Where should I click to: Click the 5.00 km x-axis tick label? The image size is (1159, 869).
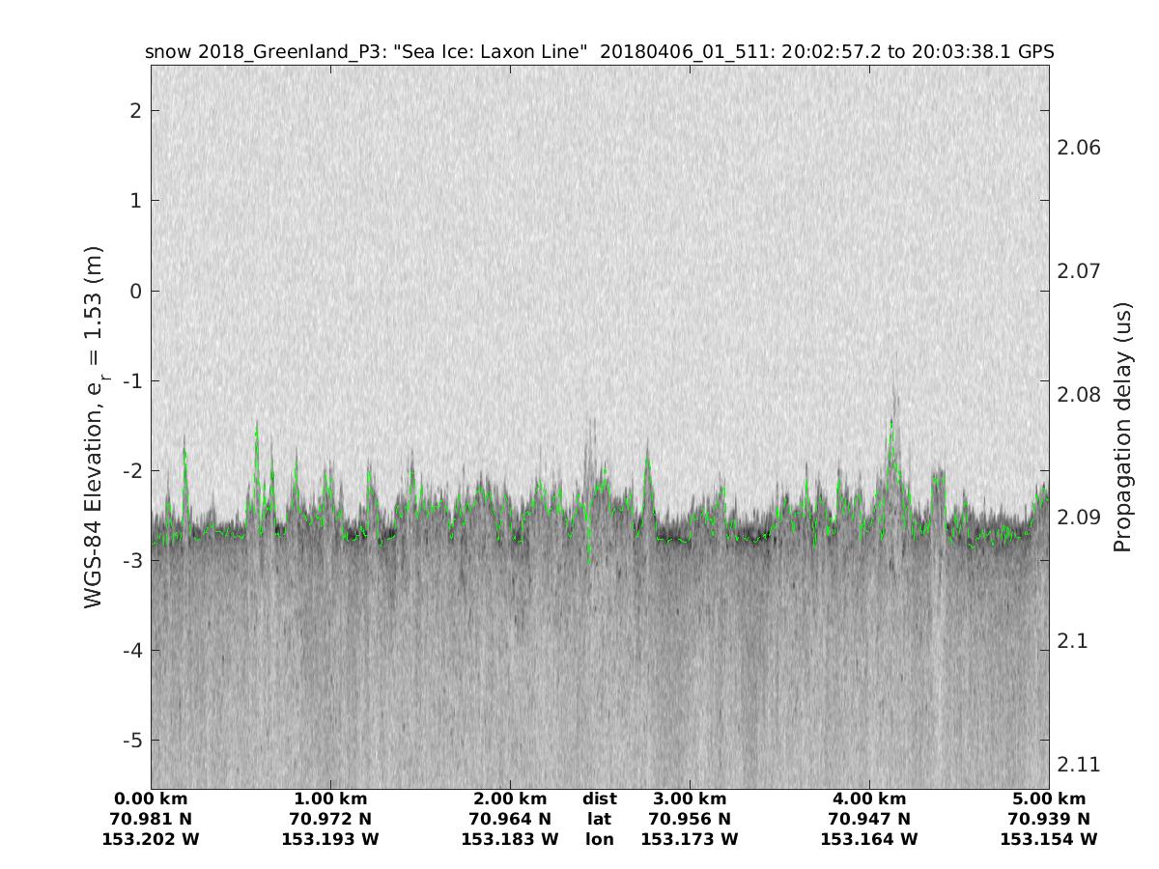tap(1049, 799)
